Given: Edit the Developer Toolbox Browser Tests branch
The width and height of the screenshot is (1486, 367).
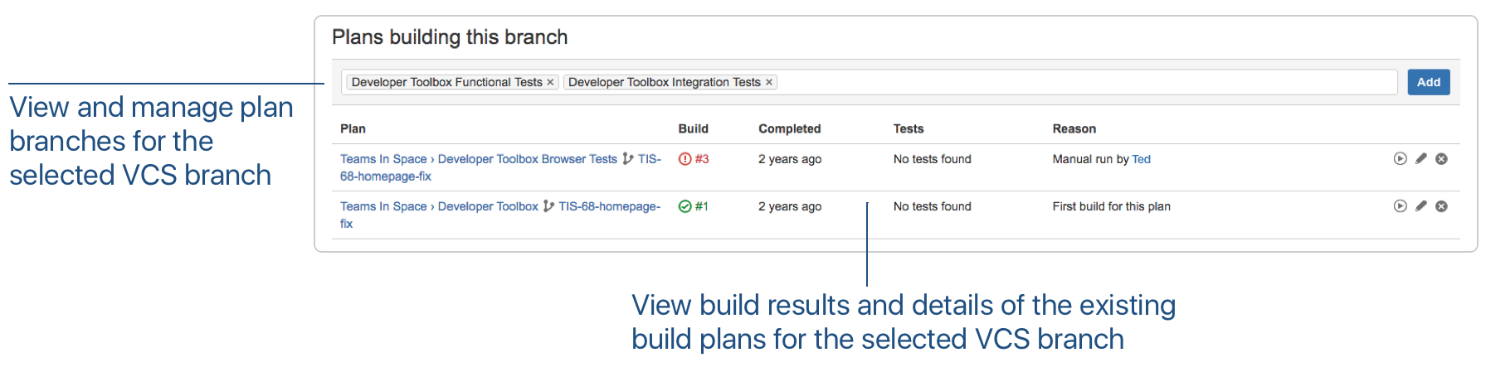Looking at the screenshot, I should [1421, 159].
